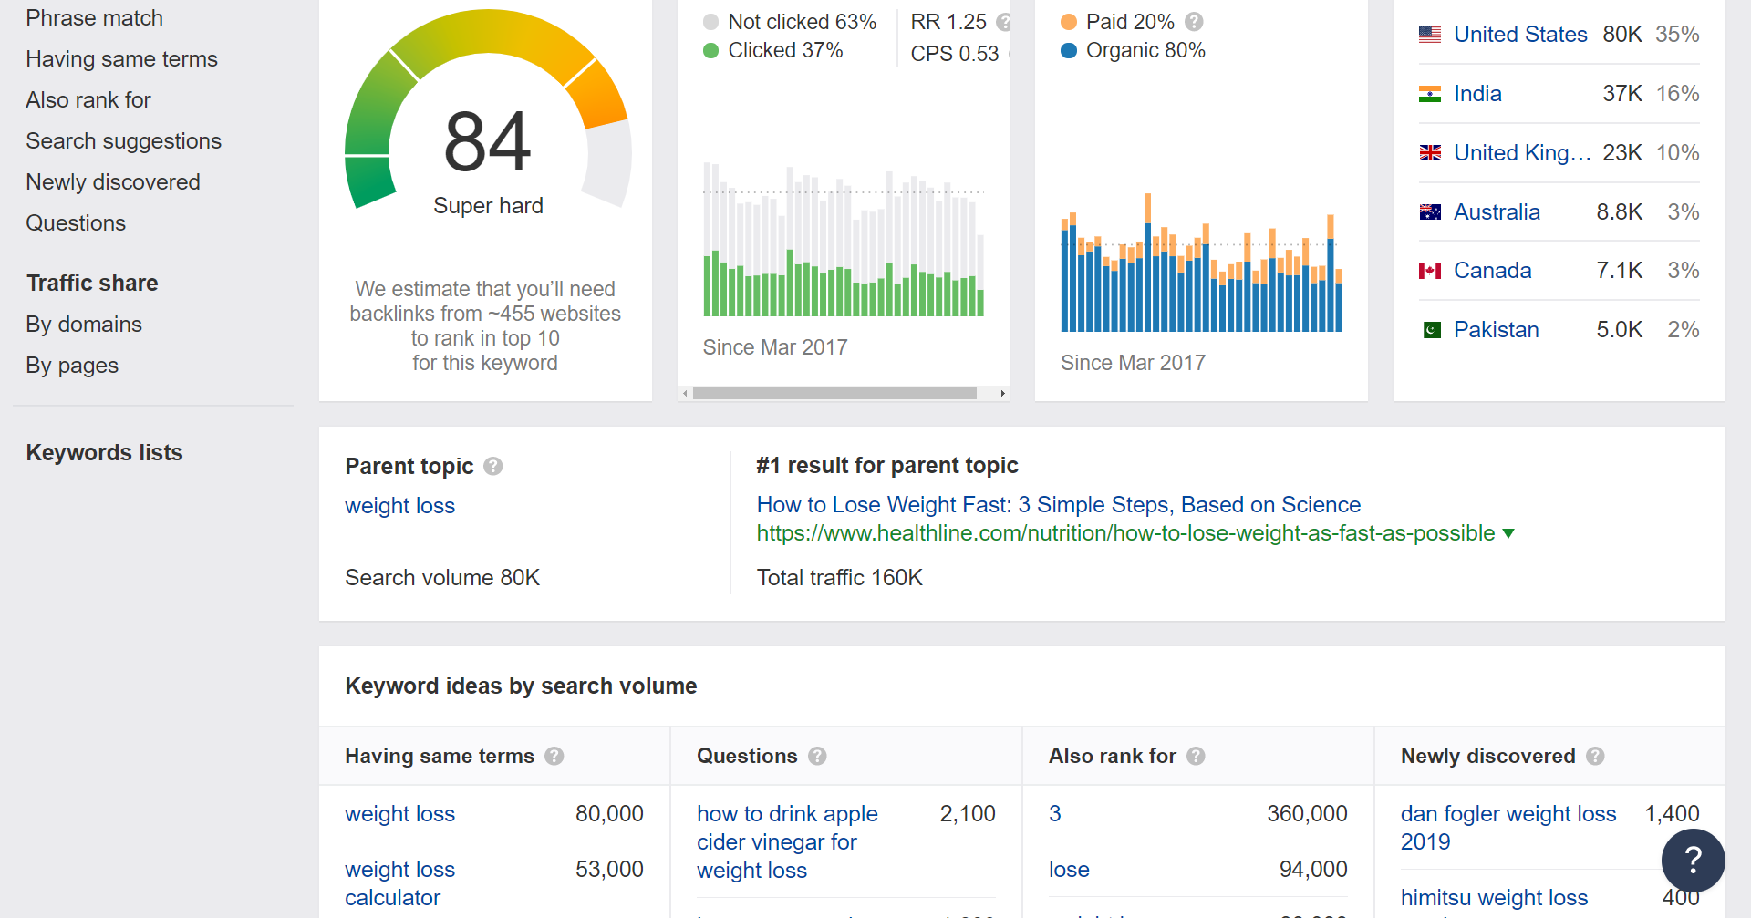The height and width of the screenshot is (918, 1751).
Task: Click the 53,000 volume value
Action: (x=609, y=870)
